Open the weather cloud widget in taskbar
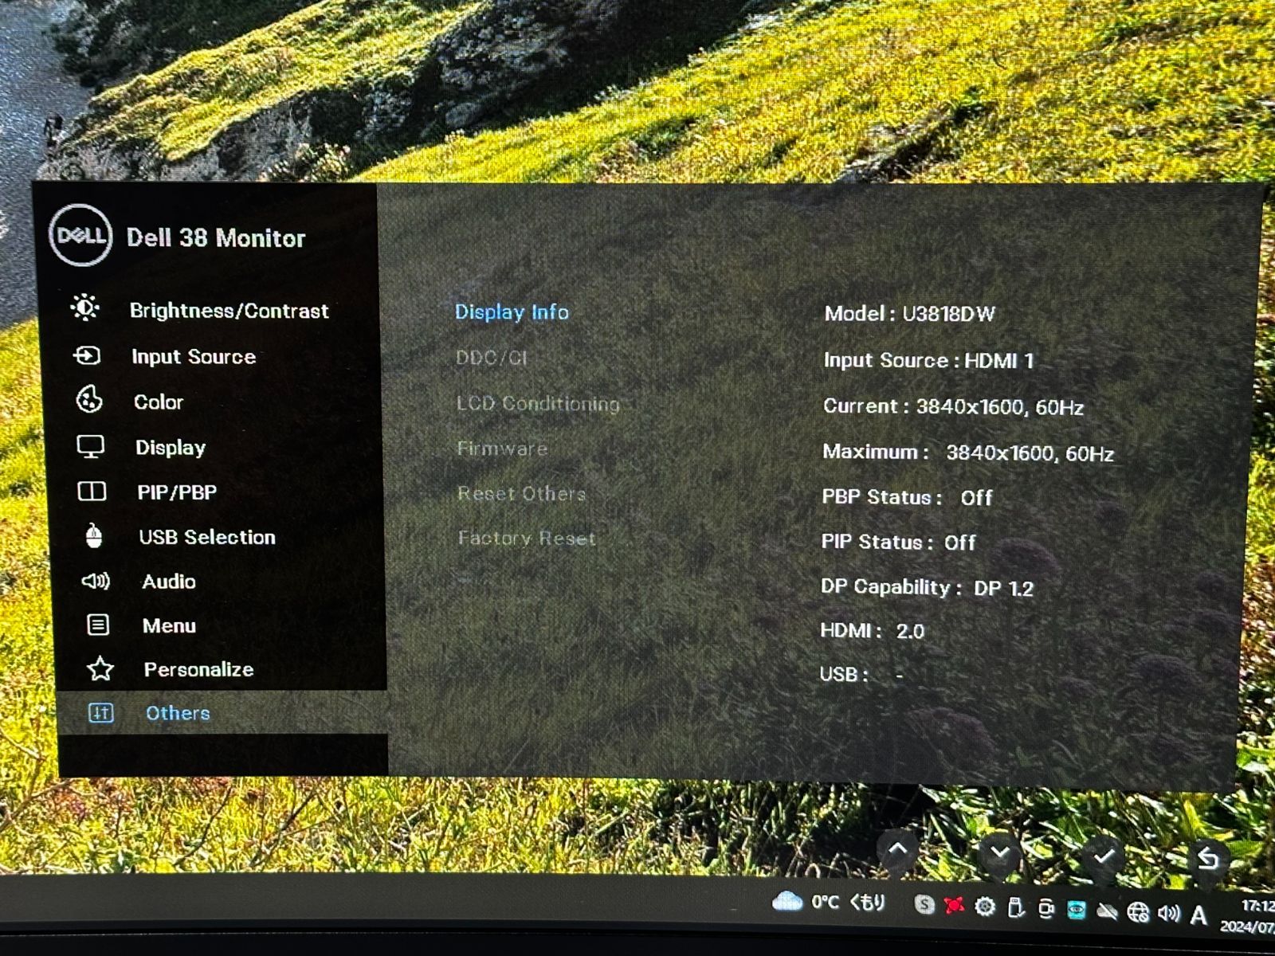 point(787,901)
